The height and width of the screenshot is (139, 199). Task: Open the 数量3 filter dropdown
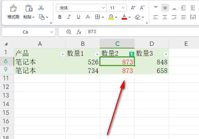coord(166,54)
